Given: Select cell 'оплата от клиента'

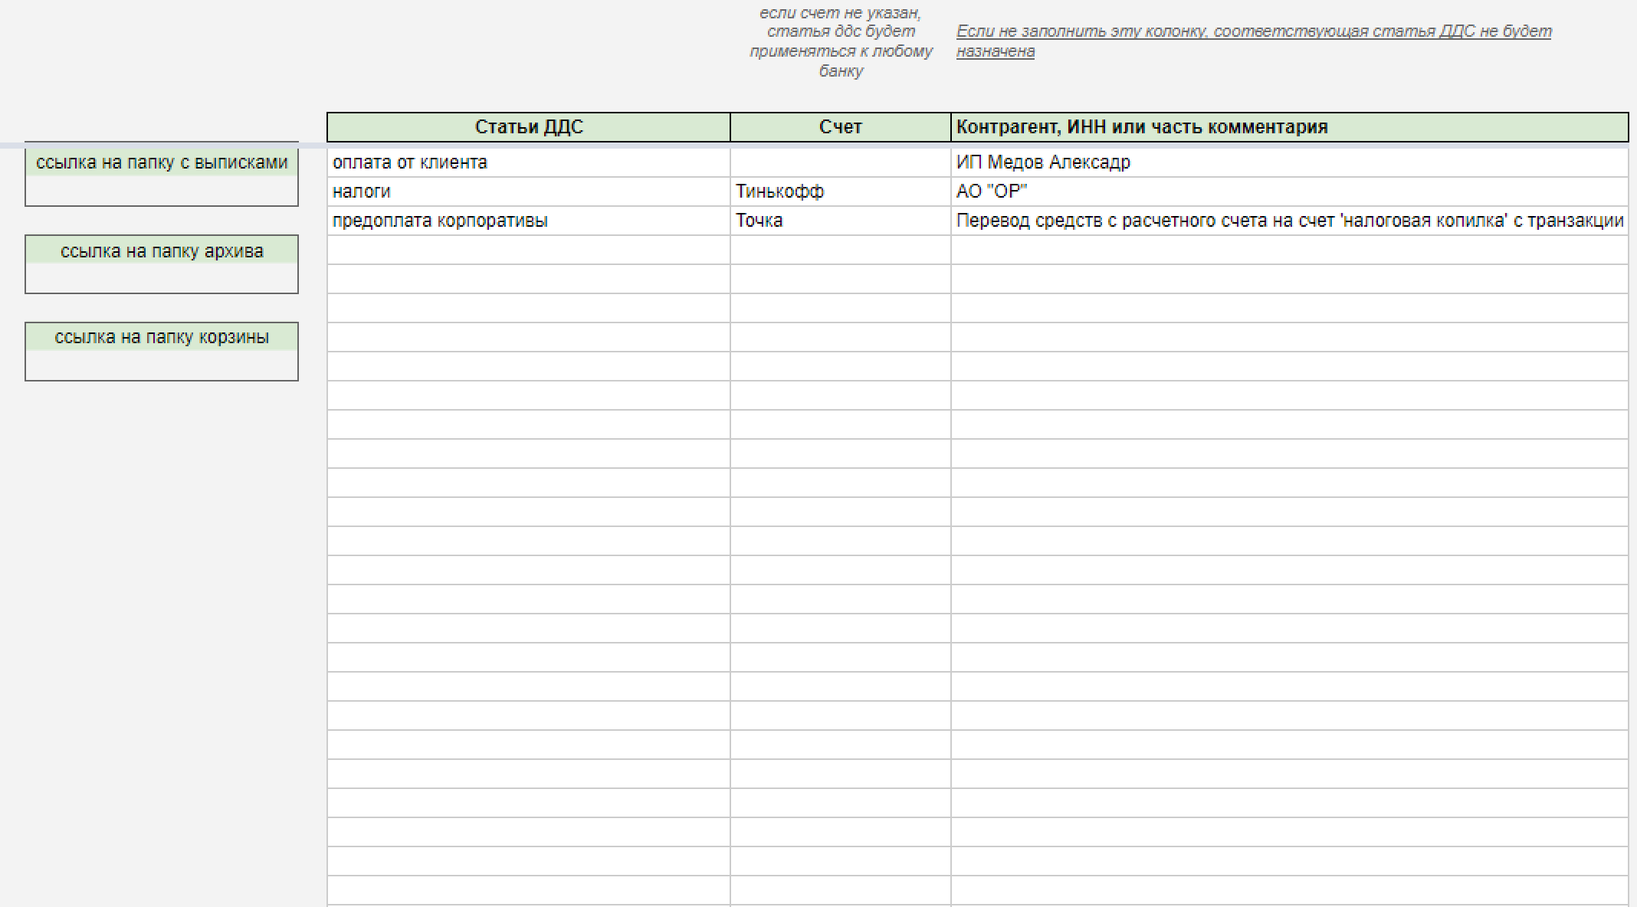Looking at the screenshot, I should pos(529,162).
